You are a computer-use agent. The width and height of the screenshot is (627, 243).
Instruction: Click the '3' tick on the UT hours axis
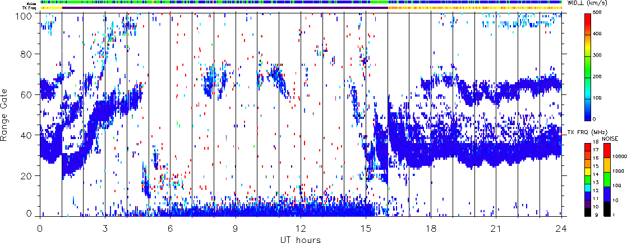105,228
